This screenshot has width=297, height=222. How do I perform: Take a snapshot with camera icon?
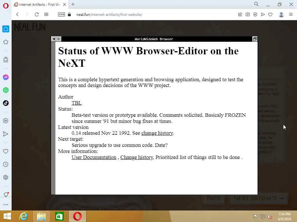point(248,14)
